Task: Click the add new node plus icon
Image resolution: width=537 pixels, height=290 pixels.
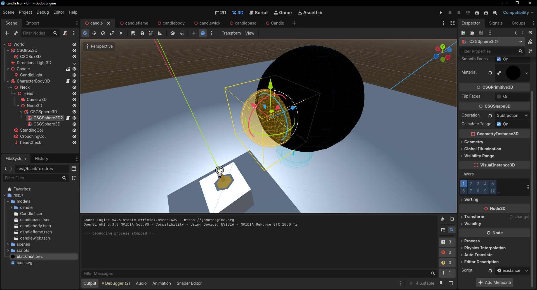Action: click(x=7, y=33)
